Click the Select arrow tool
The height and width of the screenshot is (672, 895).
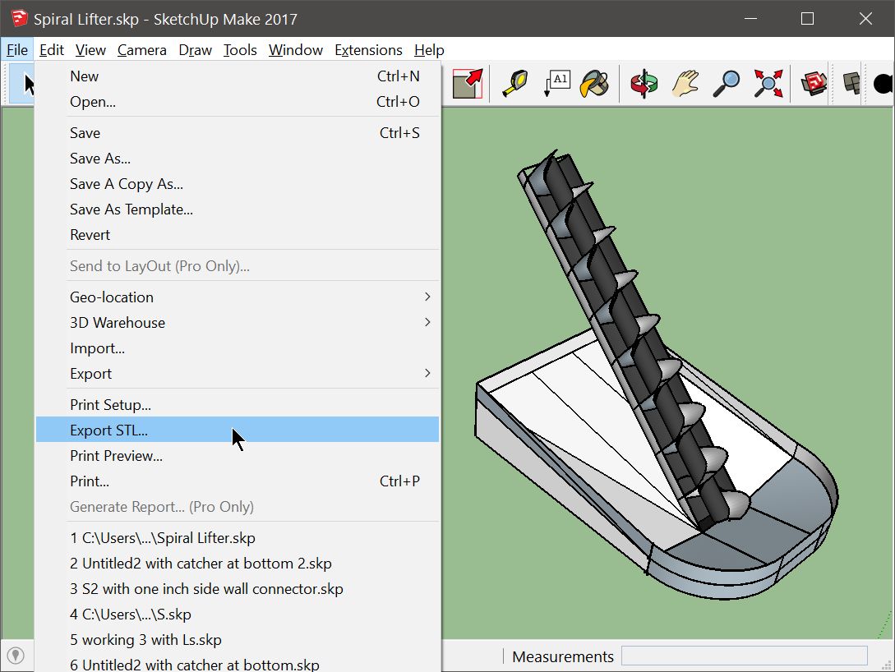[22, 84]
